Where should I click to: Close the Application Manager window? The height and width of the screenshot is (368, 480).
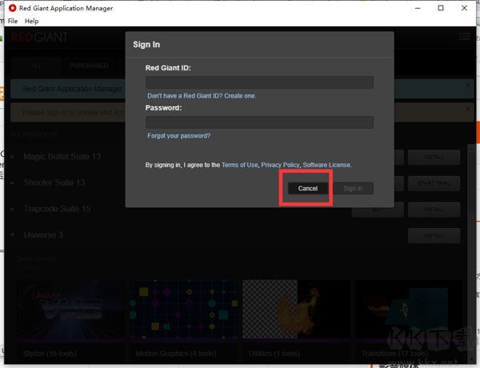point(464,8)
